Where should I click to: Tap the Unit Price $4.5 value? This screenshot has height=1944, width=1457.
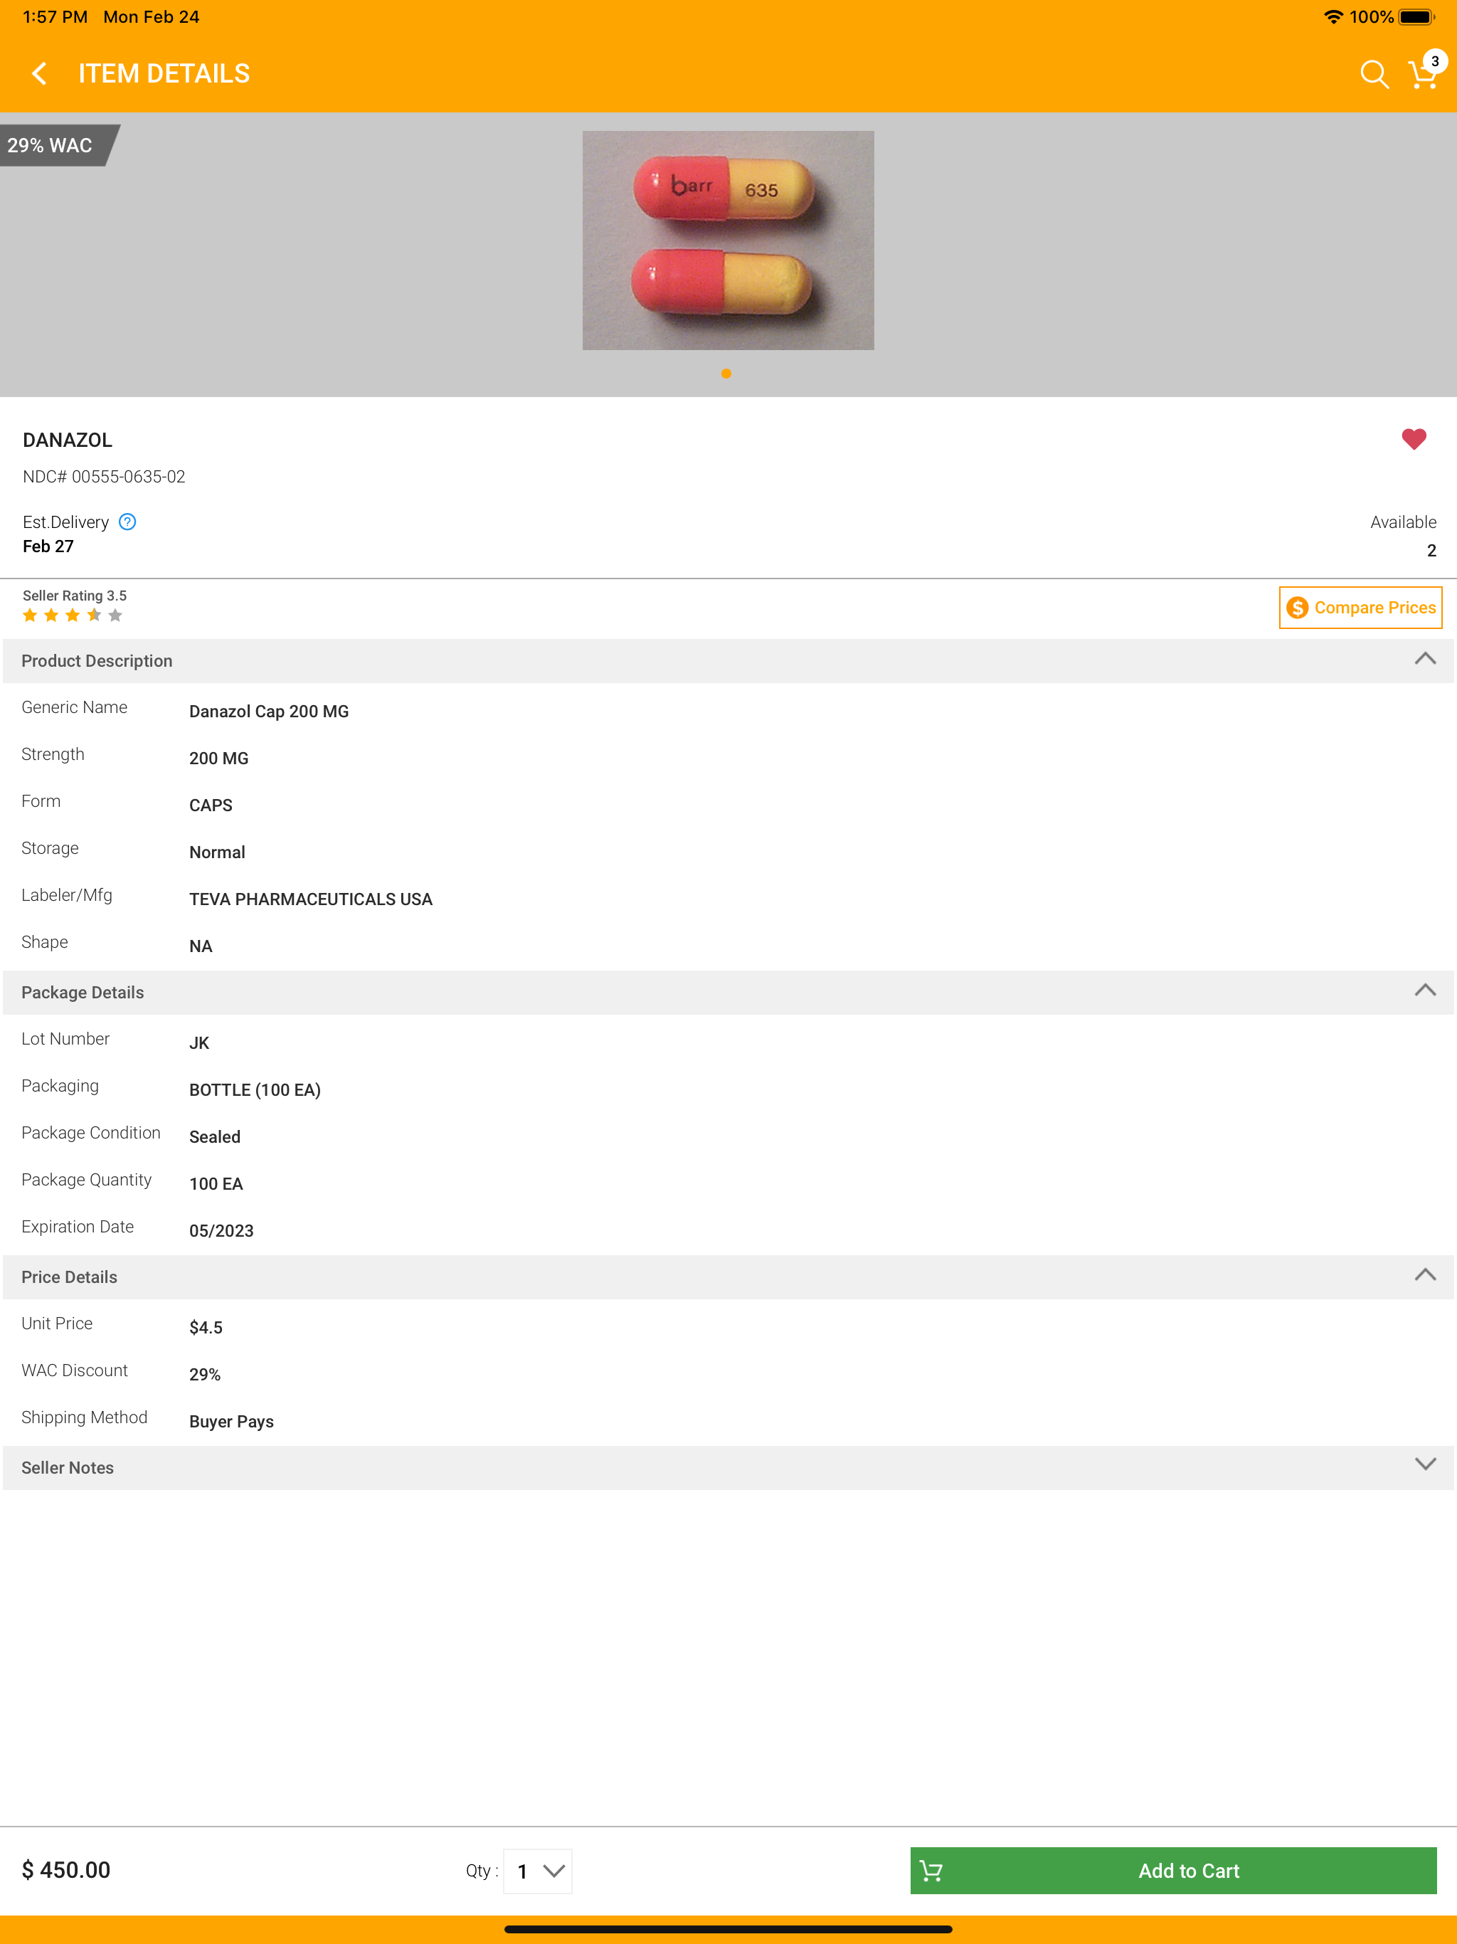pyautogui.click(x=206, y=1327)
